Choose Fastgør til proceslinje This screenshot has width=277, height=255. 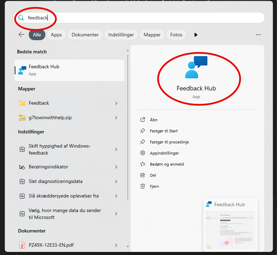pos(169,142)
